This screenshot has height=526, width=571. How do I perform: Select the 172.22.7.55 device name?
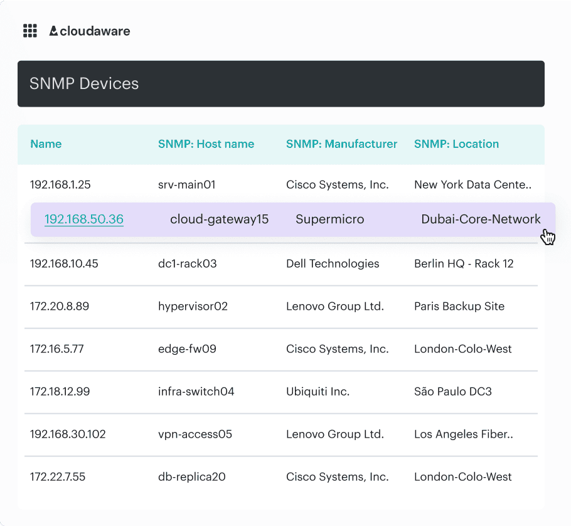pos(58,476)
